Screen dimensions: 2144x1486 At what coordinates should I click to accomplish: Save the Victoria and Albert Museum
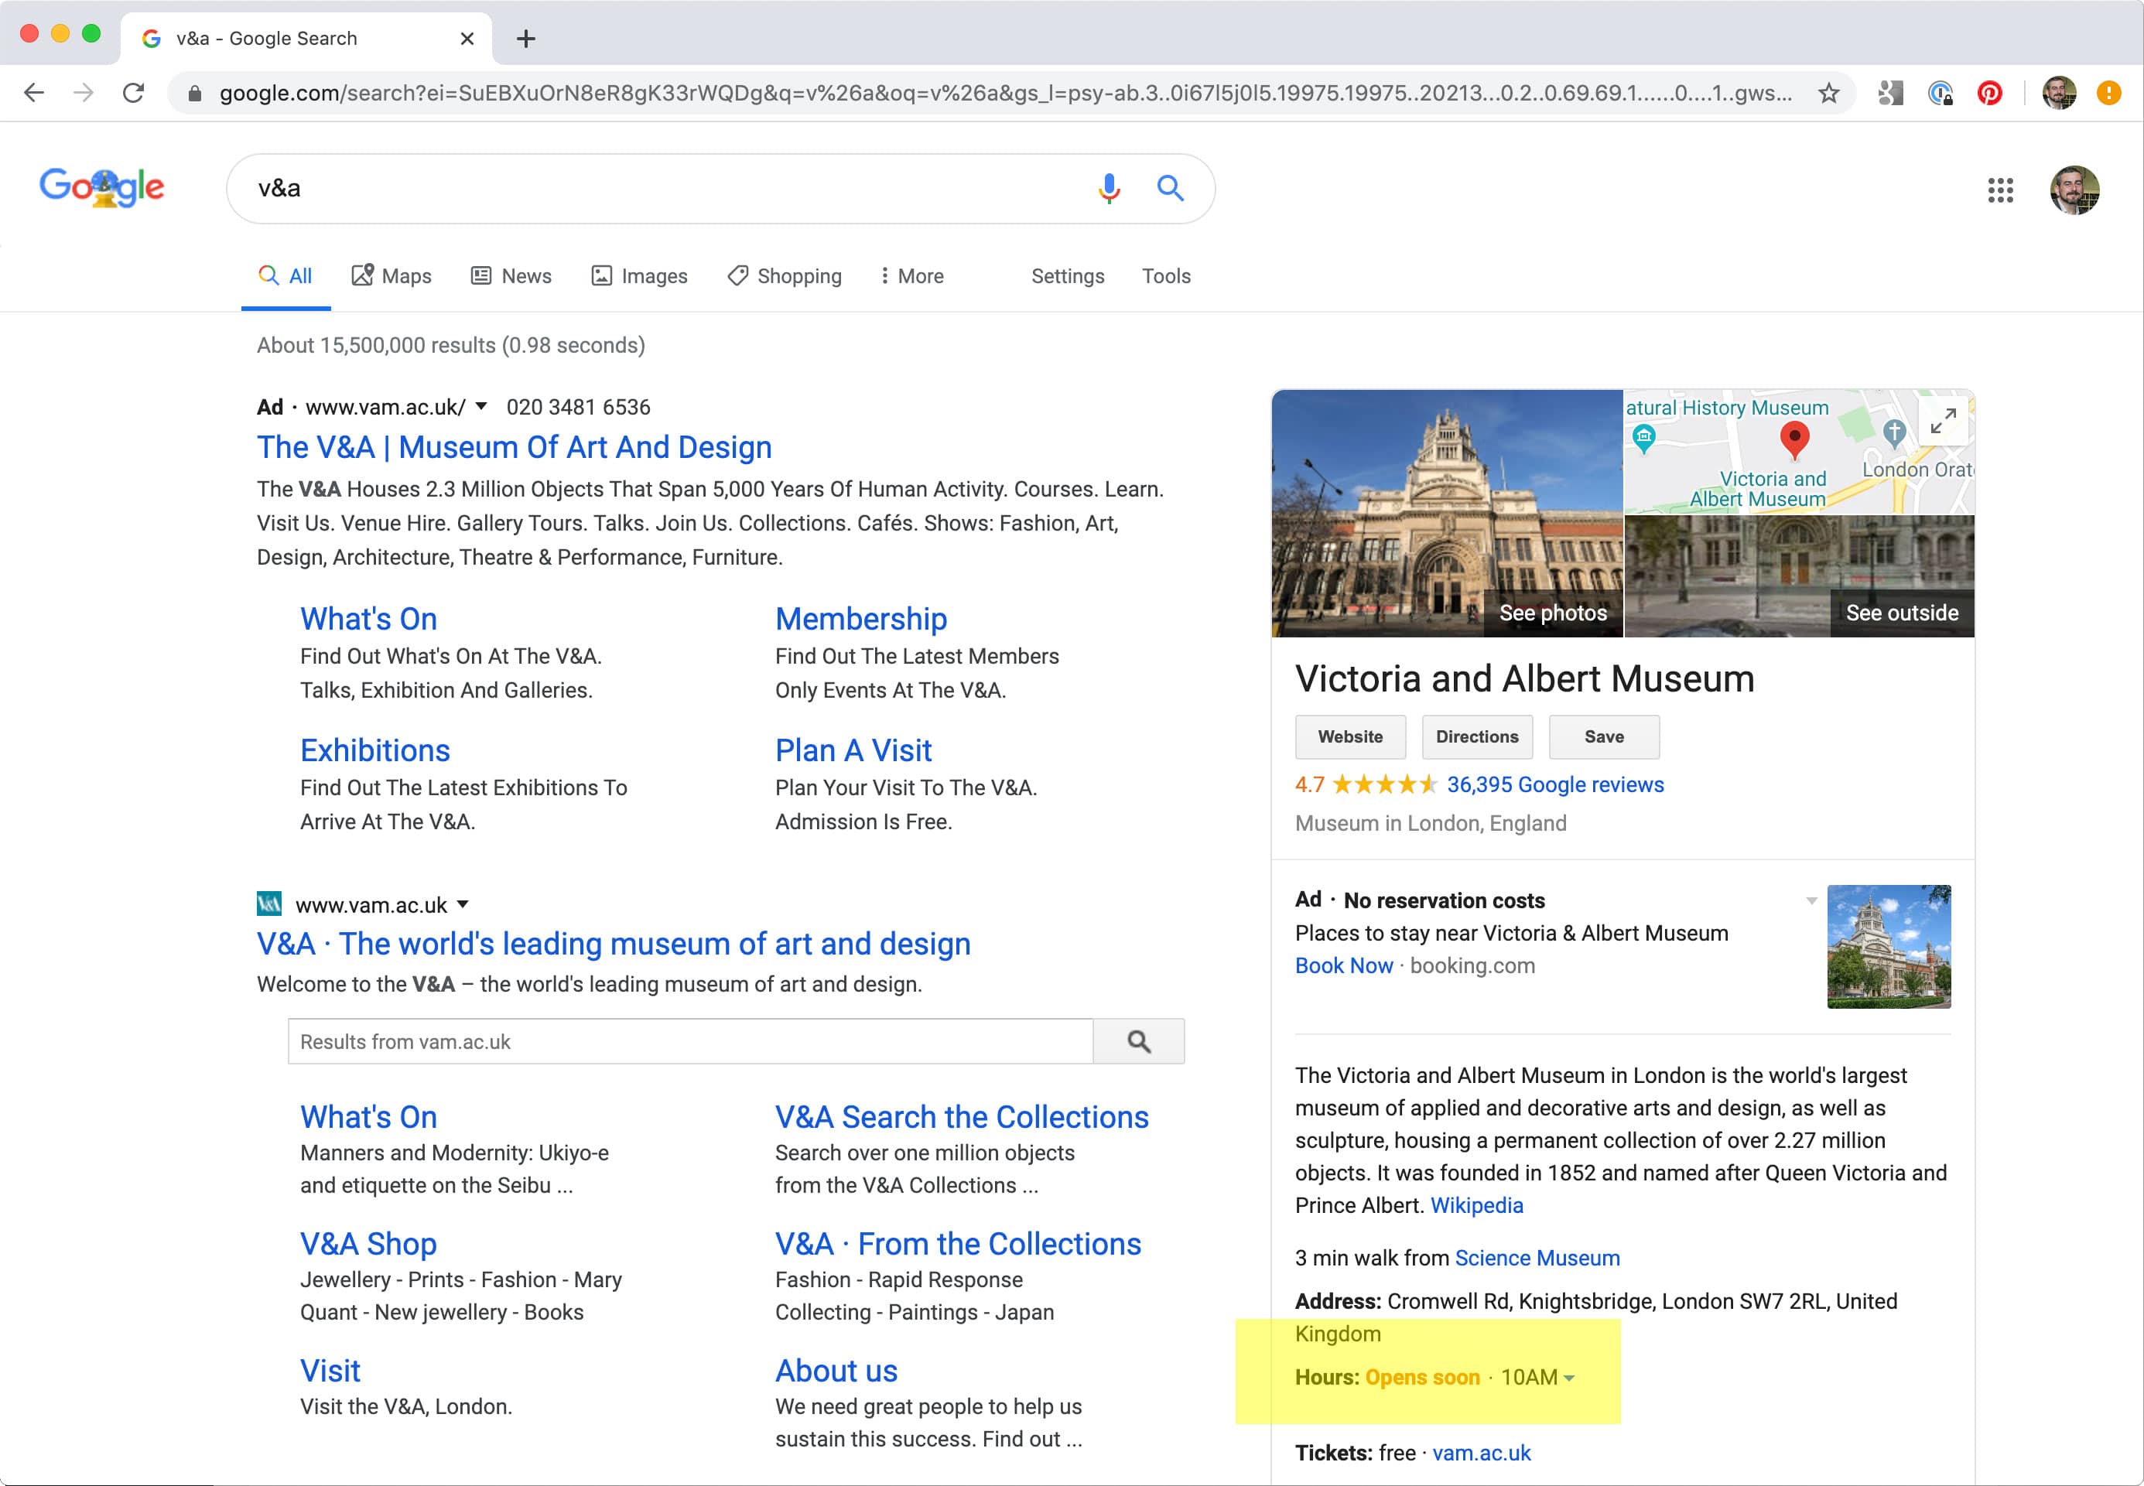point(1604,736)
